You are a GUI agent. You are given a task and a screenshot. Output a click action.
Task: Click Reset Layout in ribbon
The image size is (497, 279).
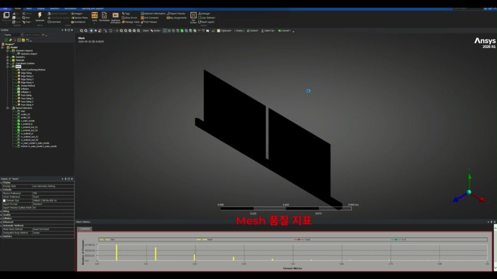pyautogui.click(x=206, y=22)
